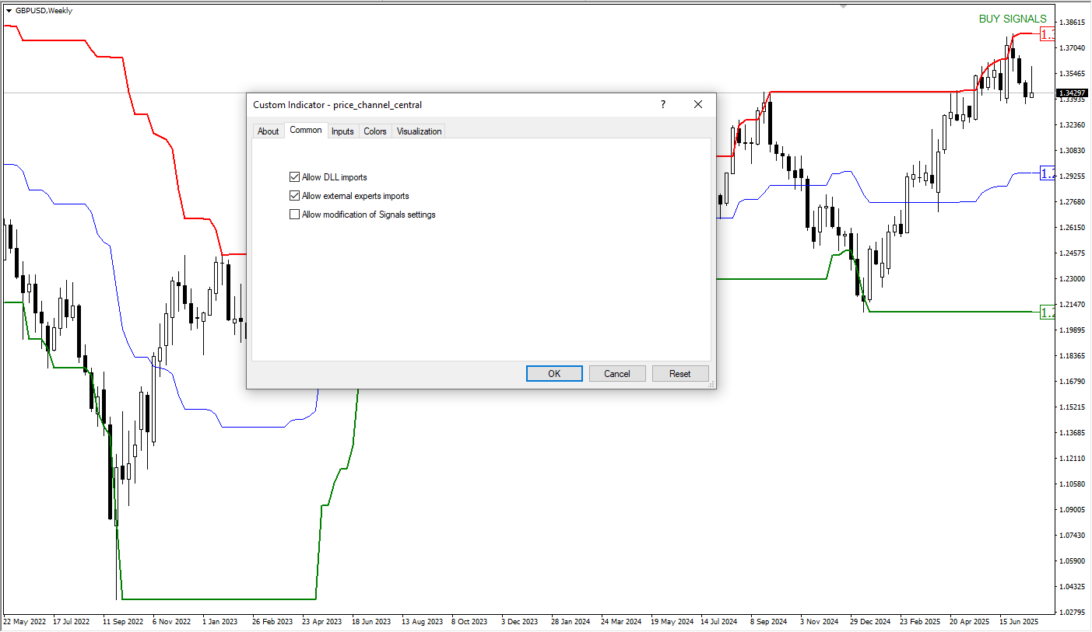
Task: Reset the indicator settings with Reset
Action: [x=680, y=374]
